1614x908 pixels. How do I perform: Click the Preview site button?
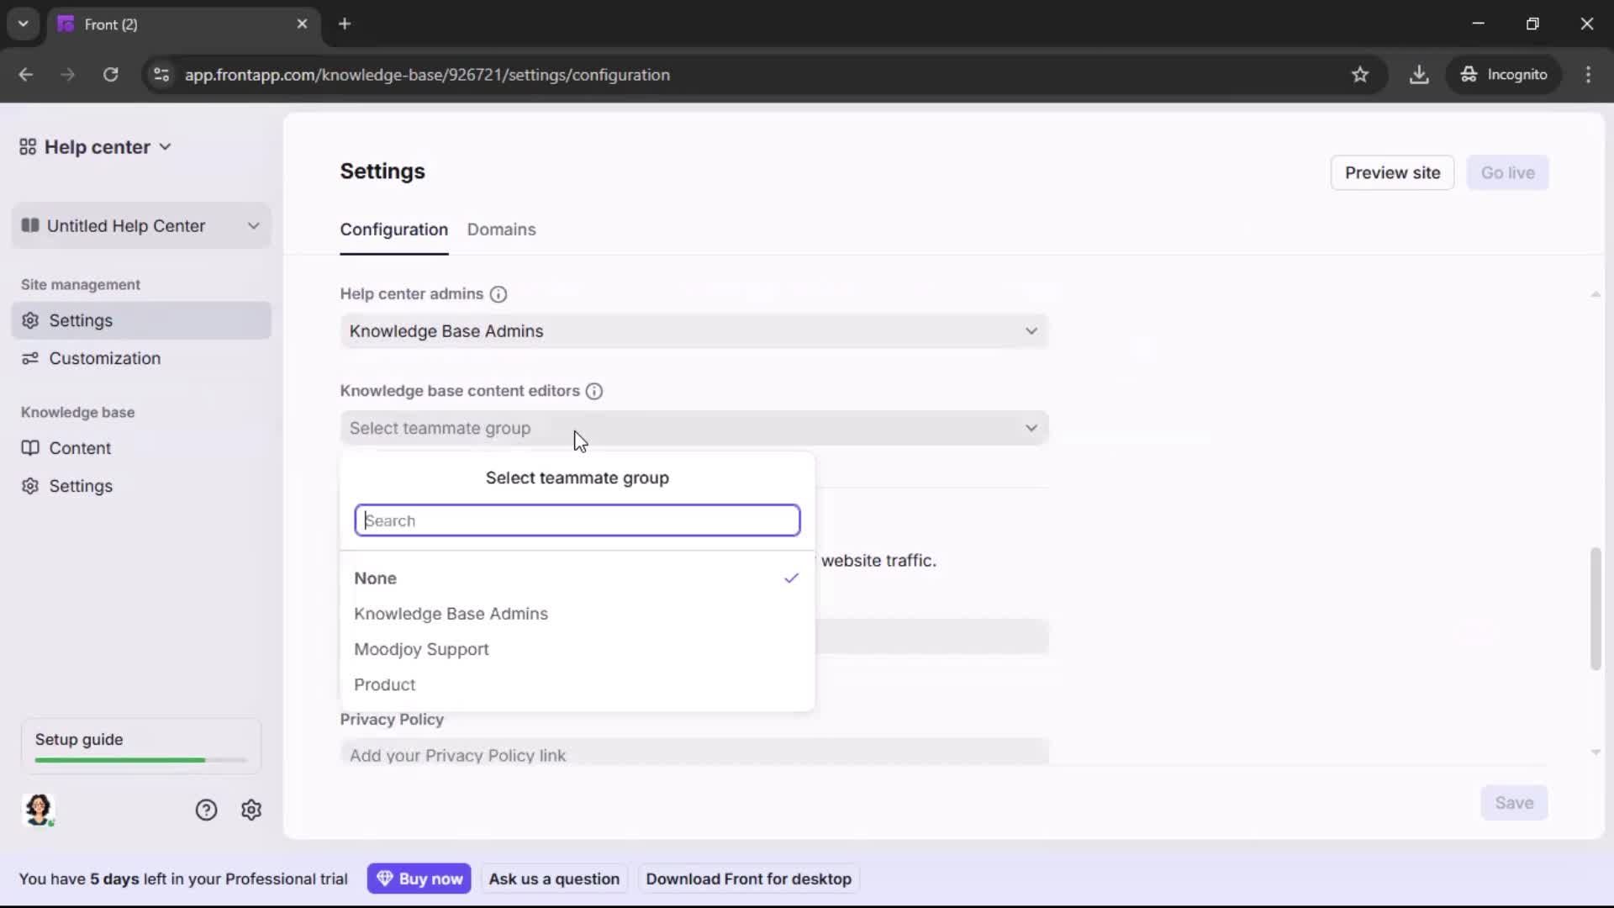[1392, 172]
